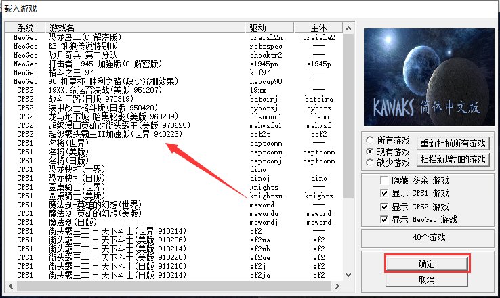Click parent entry batcira
Image resolution: width=500 pixels, height=298 pixels.
319,99
